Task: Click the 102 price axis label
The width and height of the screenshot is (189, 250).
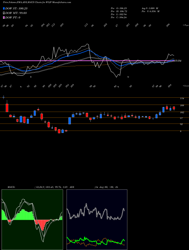Action: [x=182, y=112]
